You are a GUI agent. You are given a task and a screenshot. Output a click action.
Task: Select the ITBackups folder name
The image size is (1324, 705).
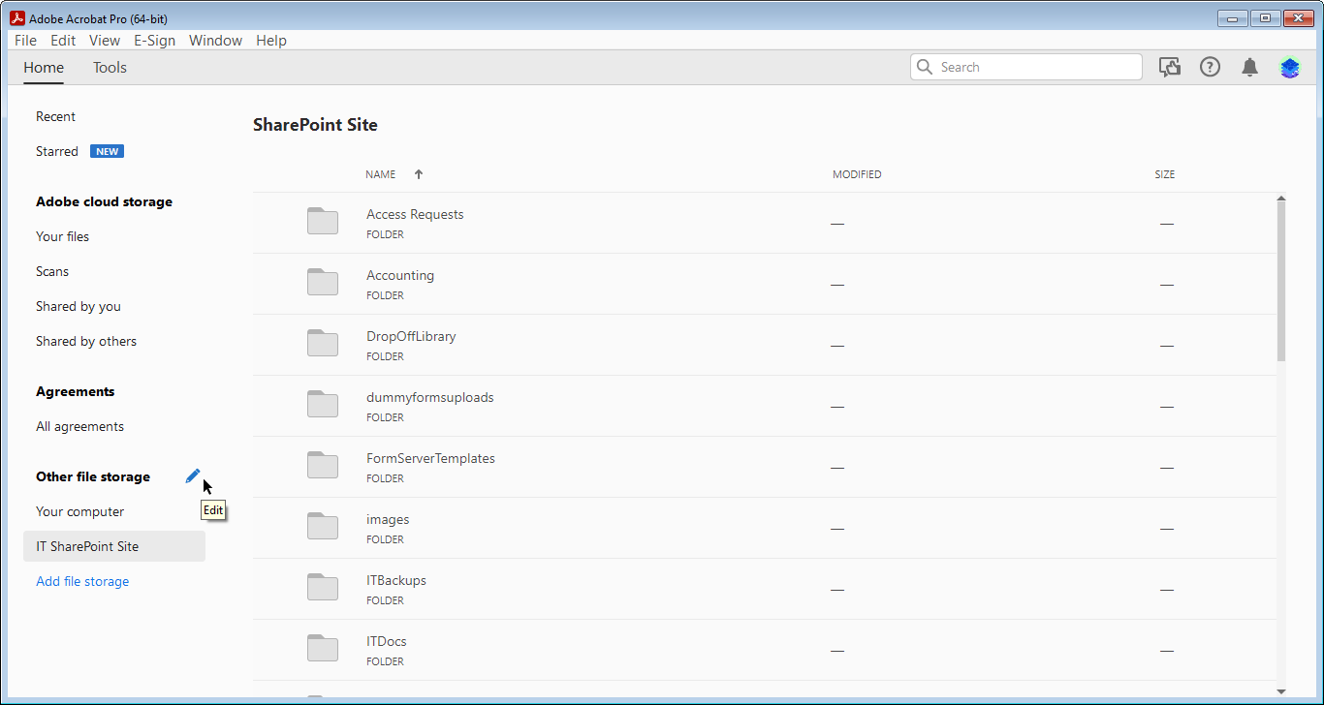pos(396,580)
